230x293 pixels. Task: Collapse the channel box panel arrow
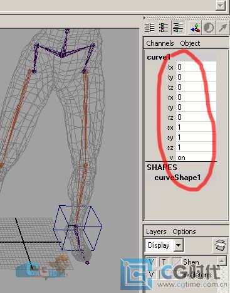(x=144, y=18)
